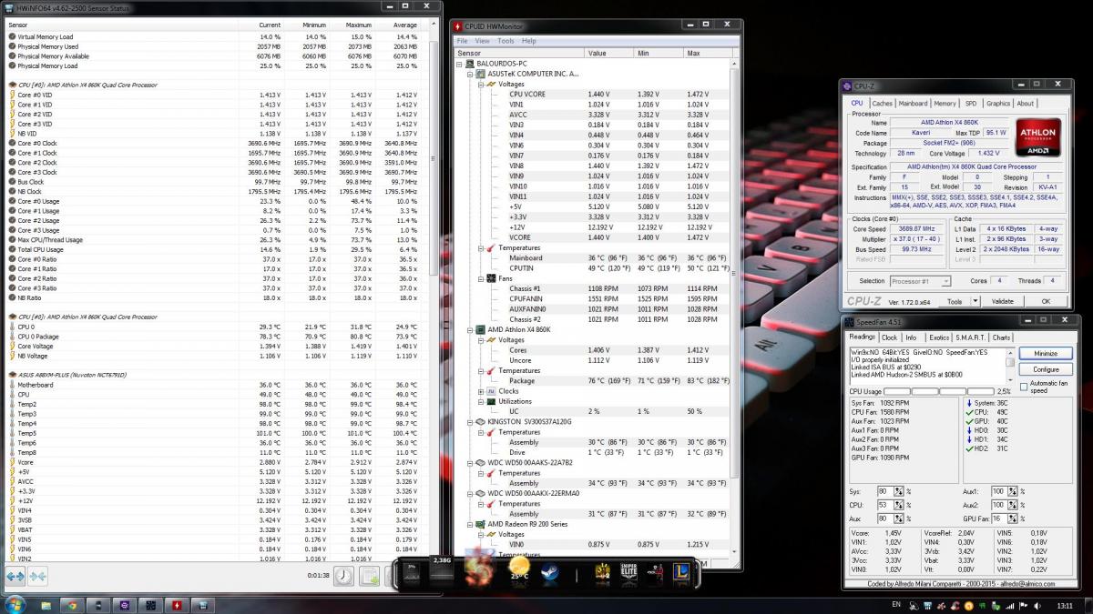Launch Sniper Elite from the dock

(629, 572)
